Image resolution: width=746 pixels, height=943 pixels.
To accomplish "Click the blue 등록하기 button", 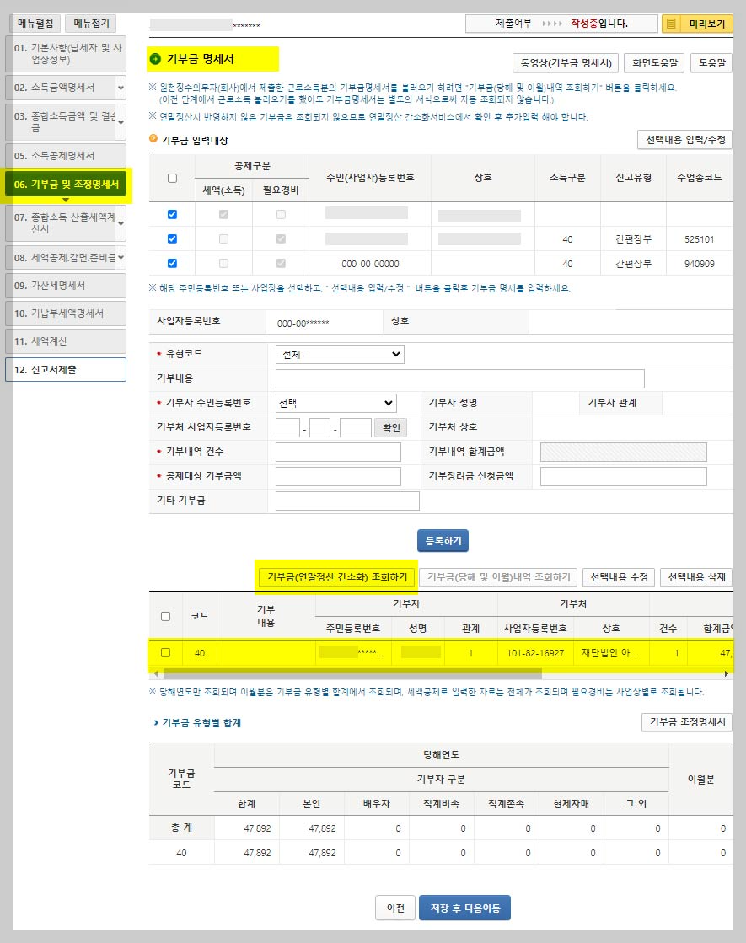I will (443, 541).
